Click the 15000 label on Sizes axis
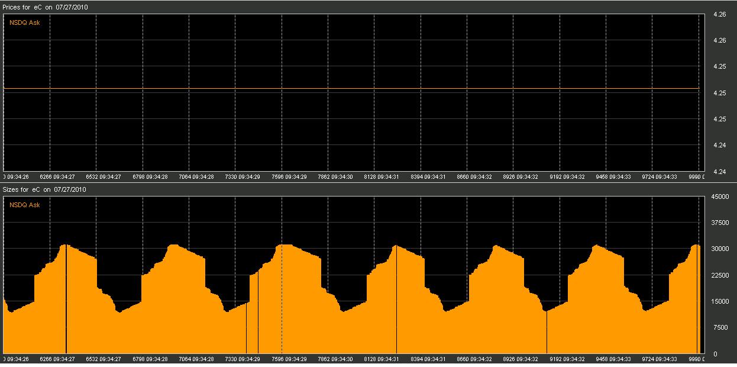 (719, 301)
